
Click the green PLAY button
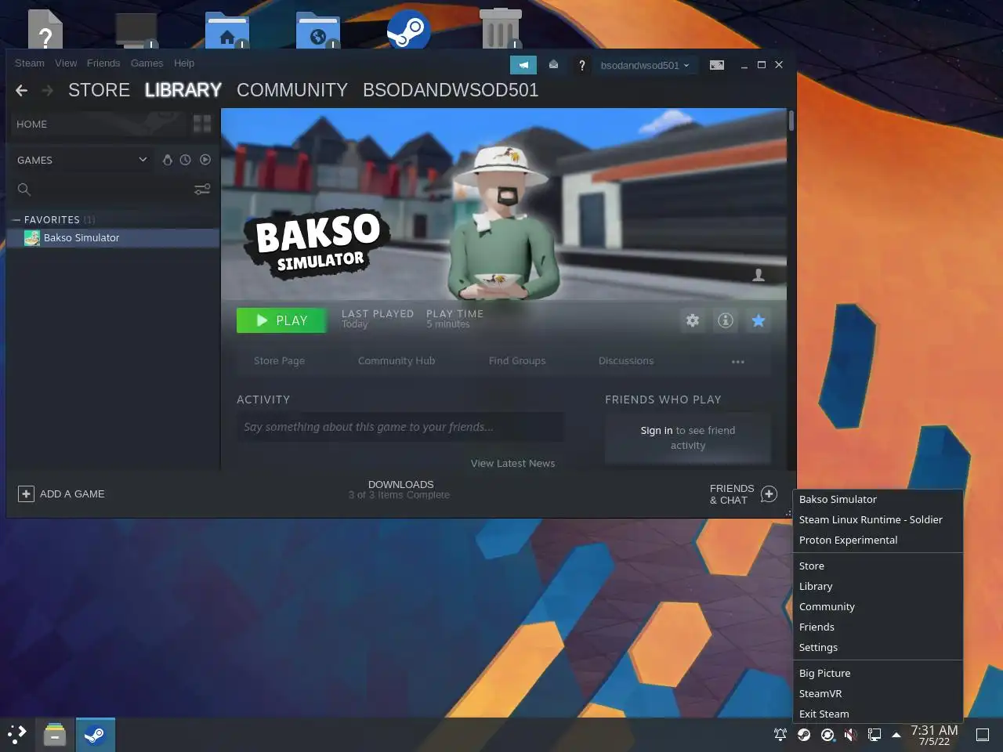pyautogui.click(x=282, y=320)
